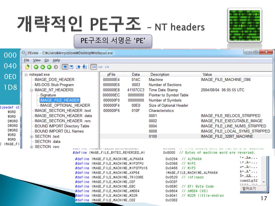This screenshot has height=206, width=275.
Task: Click the Pointer to Symbol Table description
Action: tap(169, 95)
